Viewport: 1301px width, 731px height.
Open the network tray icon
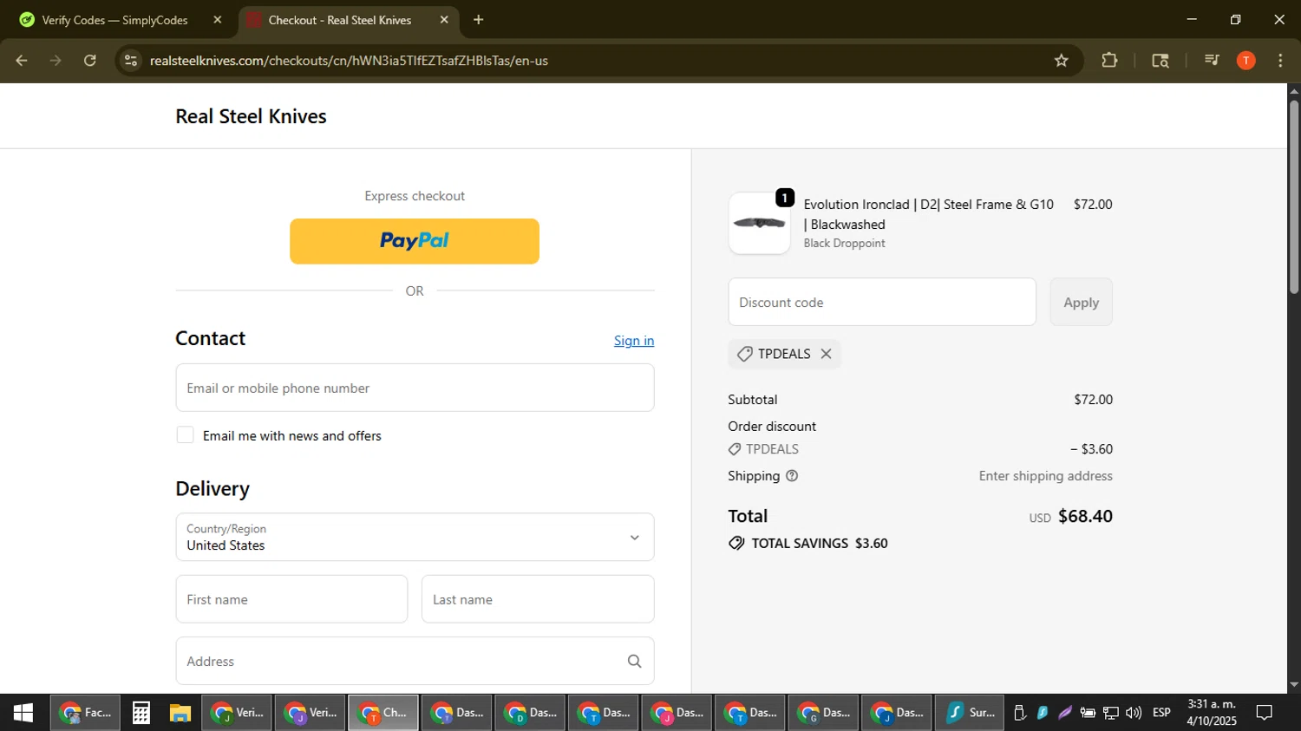click(x=1111, y=713)
